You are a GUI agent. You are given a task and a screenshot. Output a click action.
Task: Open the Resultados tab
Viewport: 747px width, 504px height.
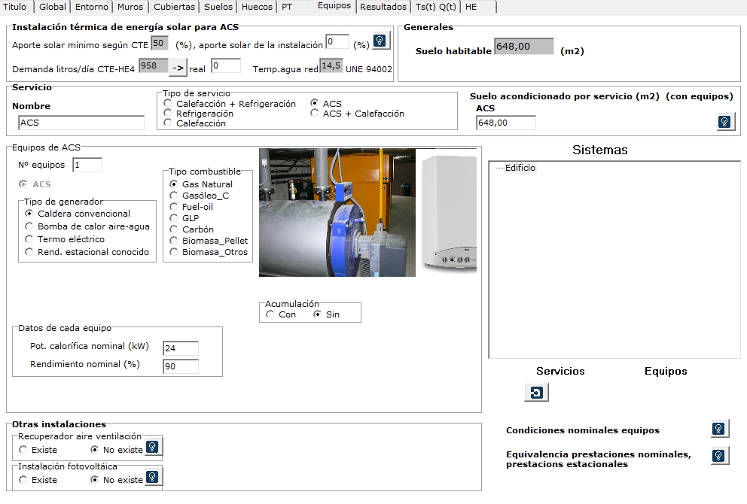[x=383, y=7]
